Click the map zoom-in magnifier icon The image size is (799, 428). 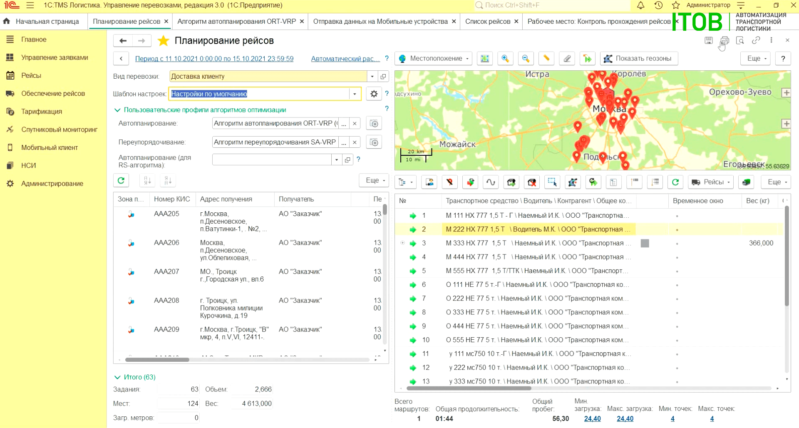click(505, 59)
